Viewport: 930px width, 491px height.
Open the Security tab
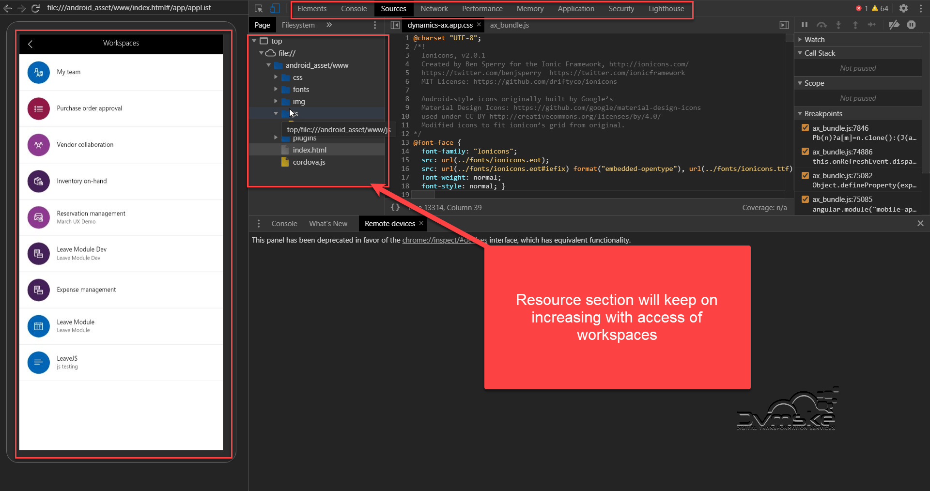pos(621,9)
